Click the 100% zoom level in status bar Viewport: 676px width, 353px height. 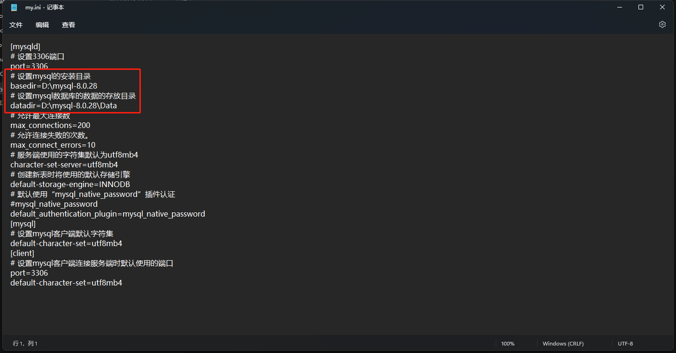pyautogui.click(x=507, y=344)
